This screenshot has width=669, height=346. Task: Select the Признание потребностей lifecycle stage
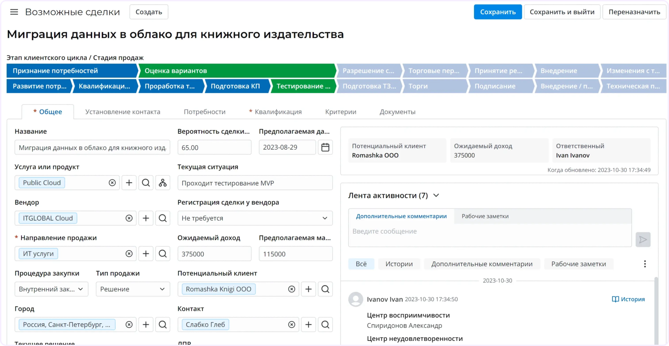click(x=72, y=71)
